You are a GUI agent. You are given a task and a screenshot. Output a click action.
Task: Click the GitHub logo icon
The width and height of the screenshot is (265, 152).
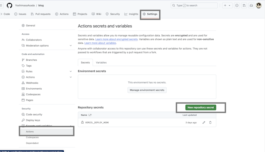click(9, 5)
